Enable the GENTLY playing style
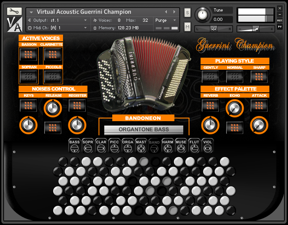 [x=210, y=77]
